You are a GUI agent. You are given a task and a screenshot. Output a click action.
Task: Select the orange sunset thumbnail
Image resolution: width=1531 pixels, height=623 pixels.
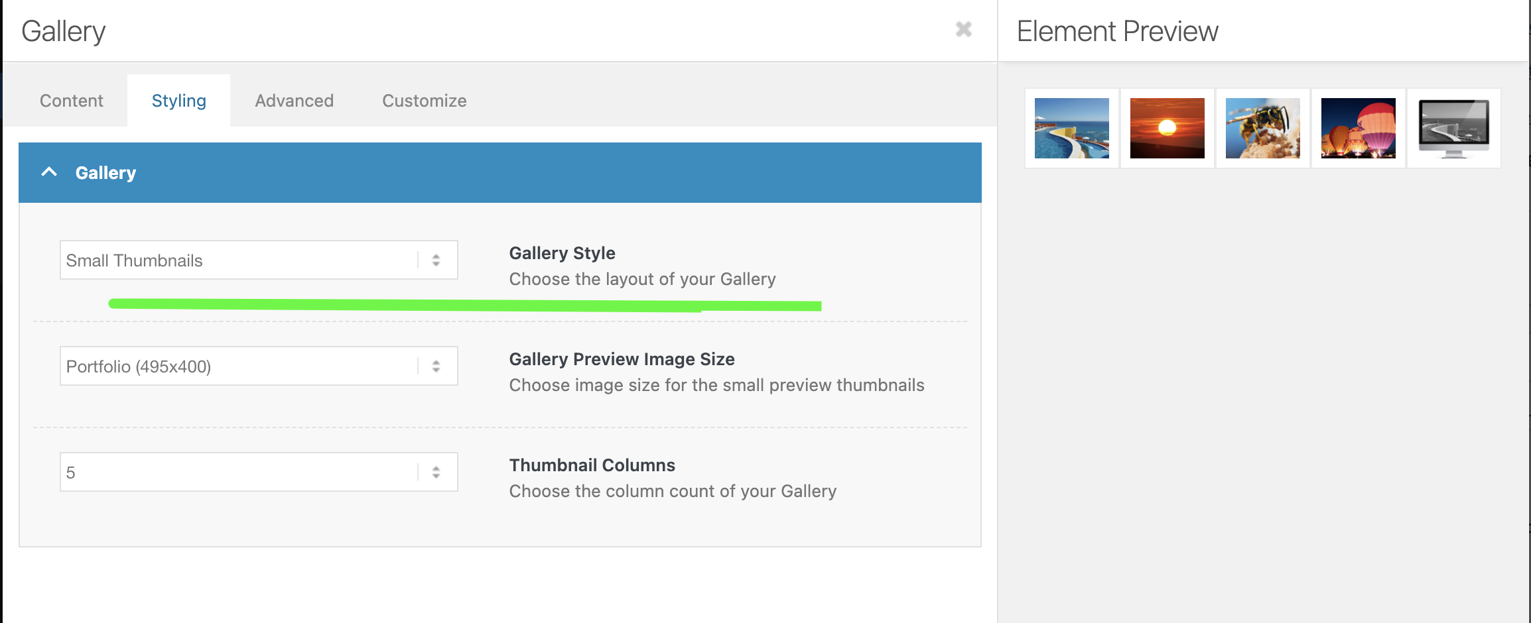pyautogui.click(x=1167, y=128)
